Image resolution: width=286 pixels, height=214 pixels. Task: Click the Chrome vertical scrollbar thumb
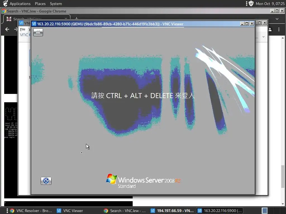(283, 176)
